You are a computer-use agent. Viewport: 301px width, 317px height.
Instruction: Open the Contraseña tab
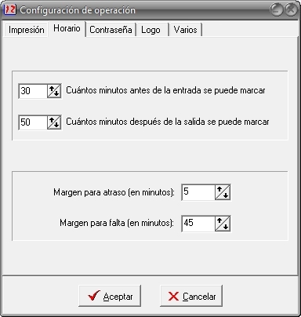click(x=111, y=30)
